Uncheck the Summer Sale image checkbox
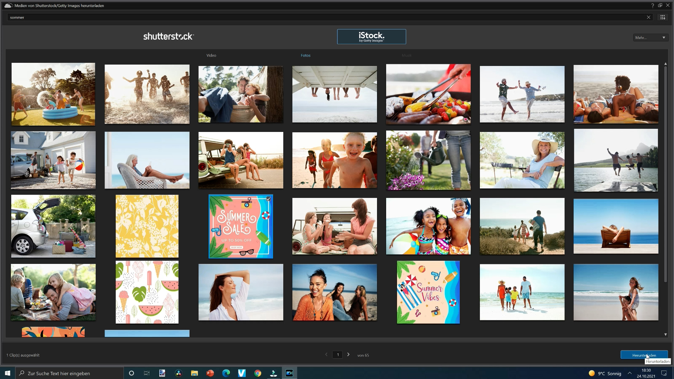 [269, 199]
